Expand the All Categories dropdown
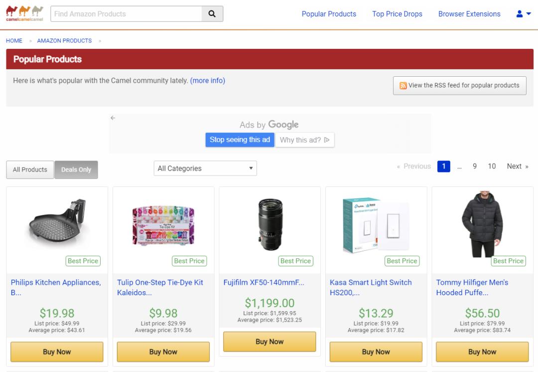Image resolution: width=538 pixels, height=372 pixels. [x=205, y=169]
